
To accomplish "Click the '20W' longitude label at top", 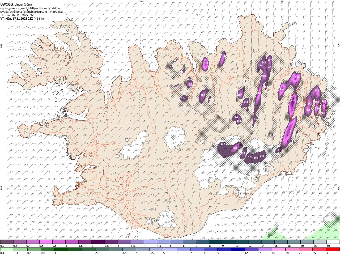I will pyautogui.click(x=141, y=1).
